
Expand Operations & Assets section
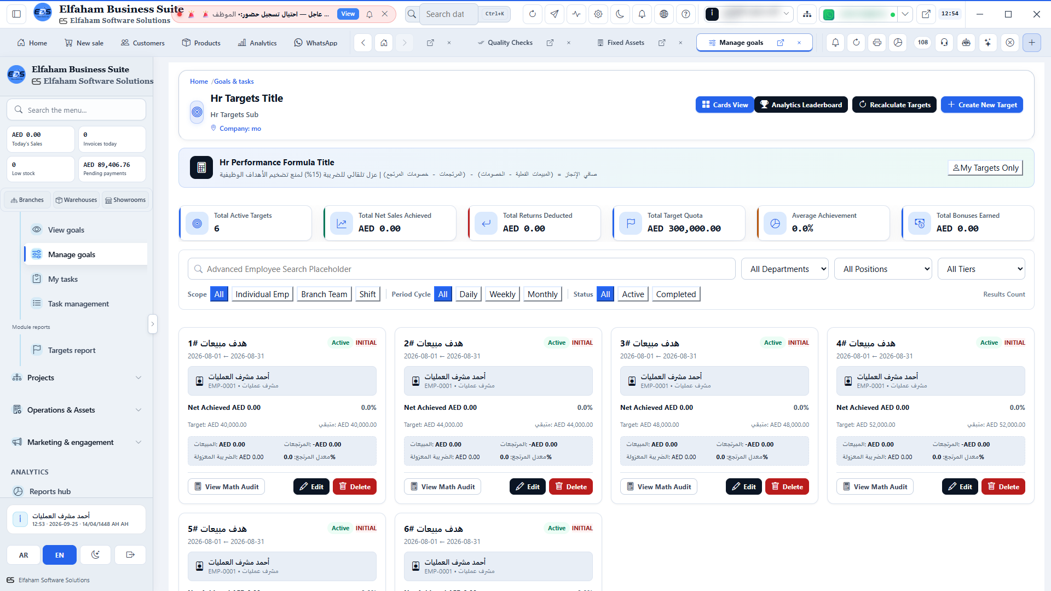click(x=77, y=410)
